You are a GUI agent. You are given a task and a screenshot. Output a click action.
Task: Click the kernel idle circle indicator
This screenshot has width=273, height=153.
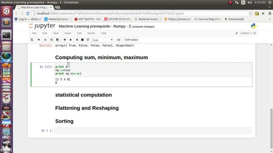[x=255, y=33]
